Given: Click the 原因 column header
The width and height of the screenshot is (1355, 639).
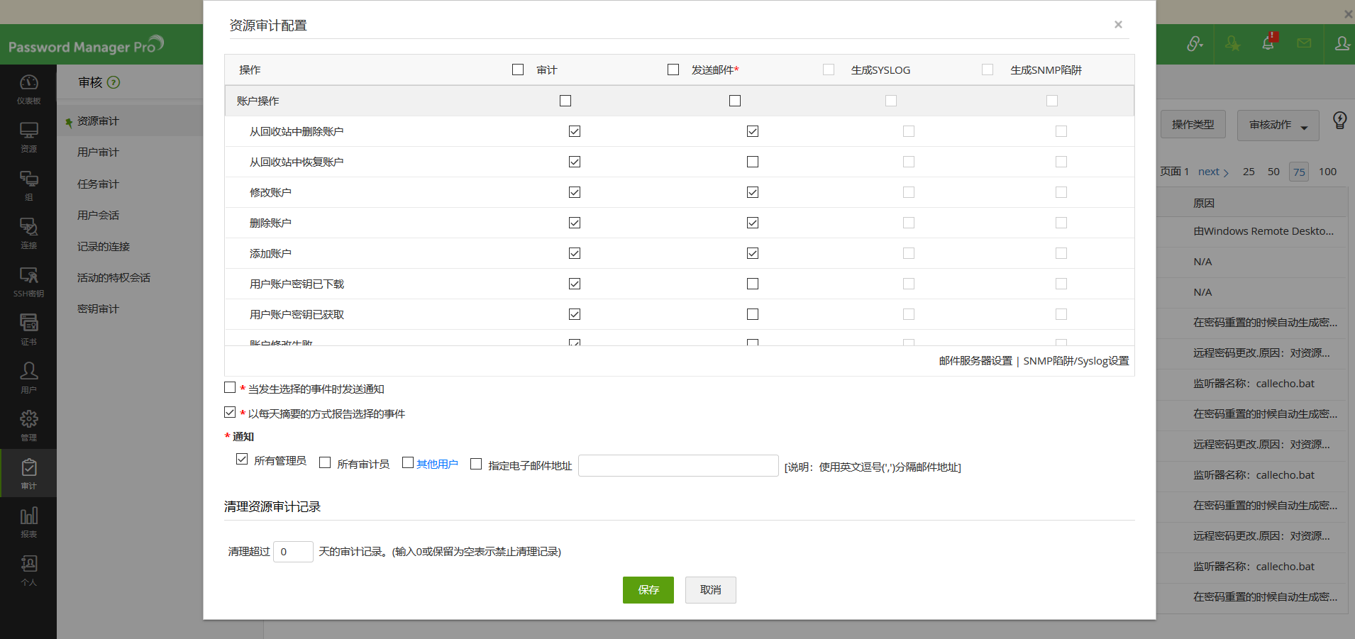Looking at the screenshot, I should tap(1204, 203).
